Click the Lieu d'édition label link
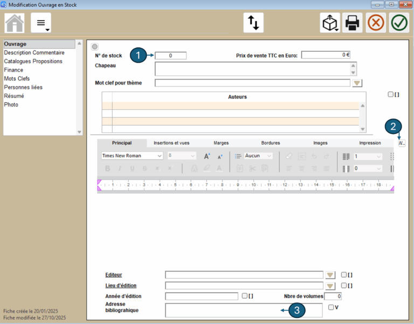This screenshot has width=414, height=324. click(121, 285)
